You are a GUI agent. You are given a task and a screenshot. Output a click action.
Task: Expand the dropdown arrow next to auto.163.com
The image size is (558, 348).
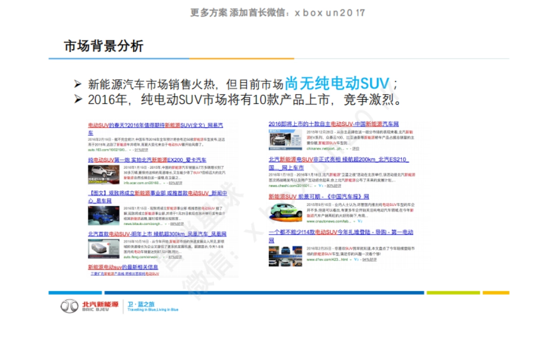(130, 151)
